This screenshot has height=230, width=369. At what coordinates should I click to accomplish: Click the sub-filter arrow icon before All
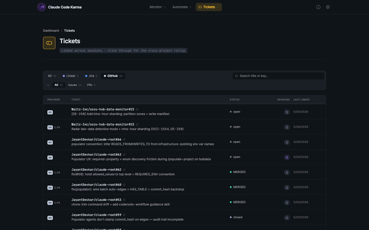48,85
